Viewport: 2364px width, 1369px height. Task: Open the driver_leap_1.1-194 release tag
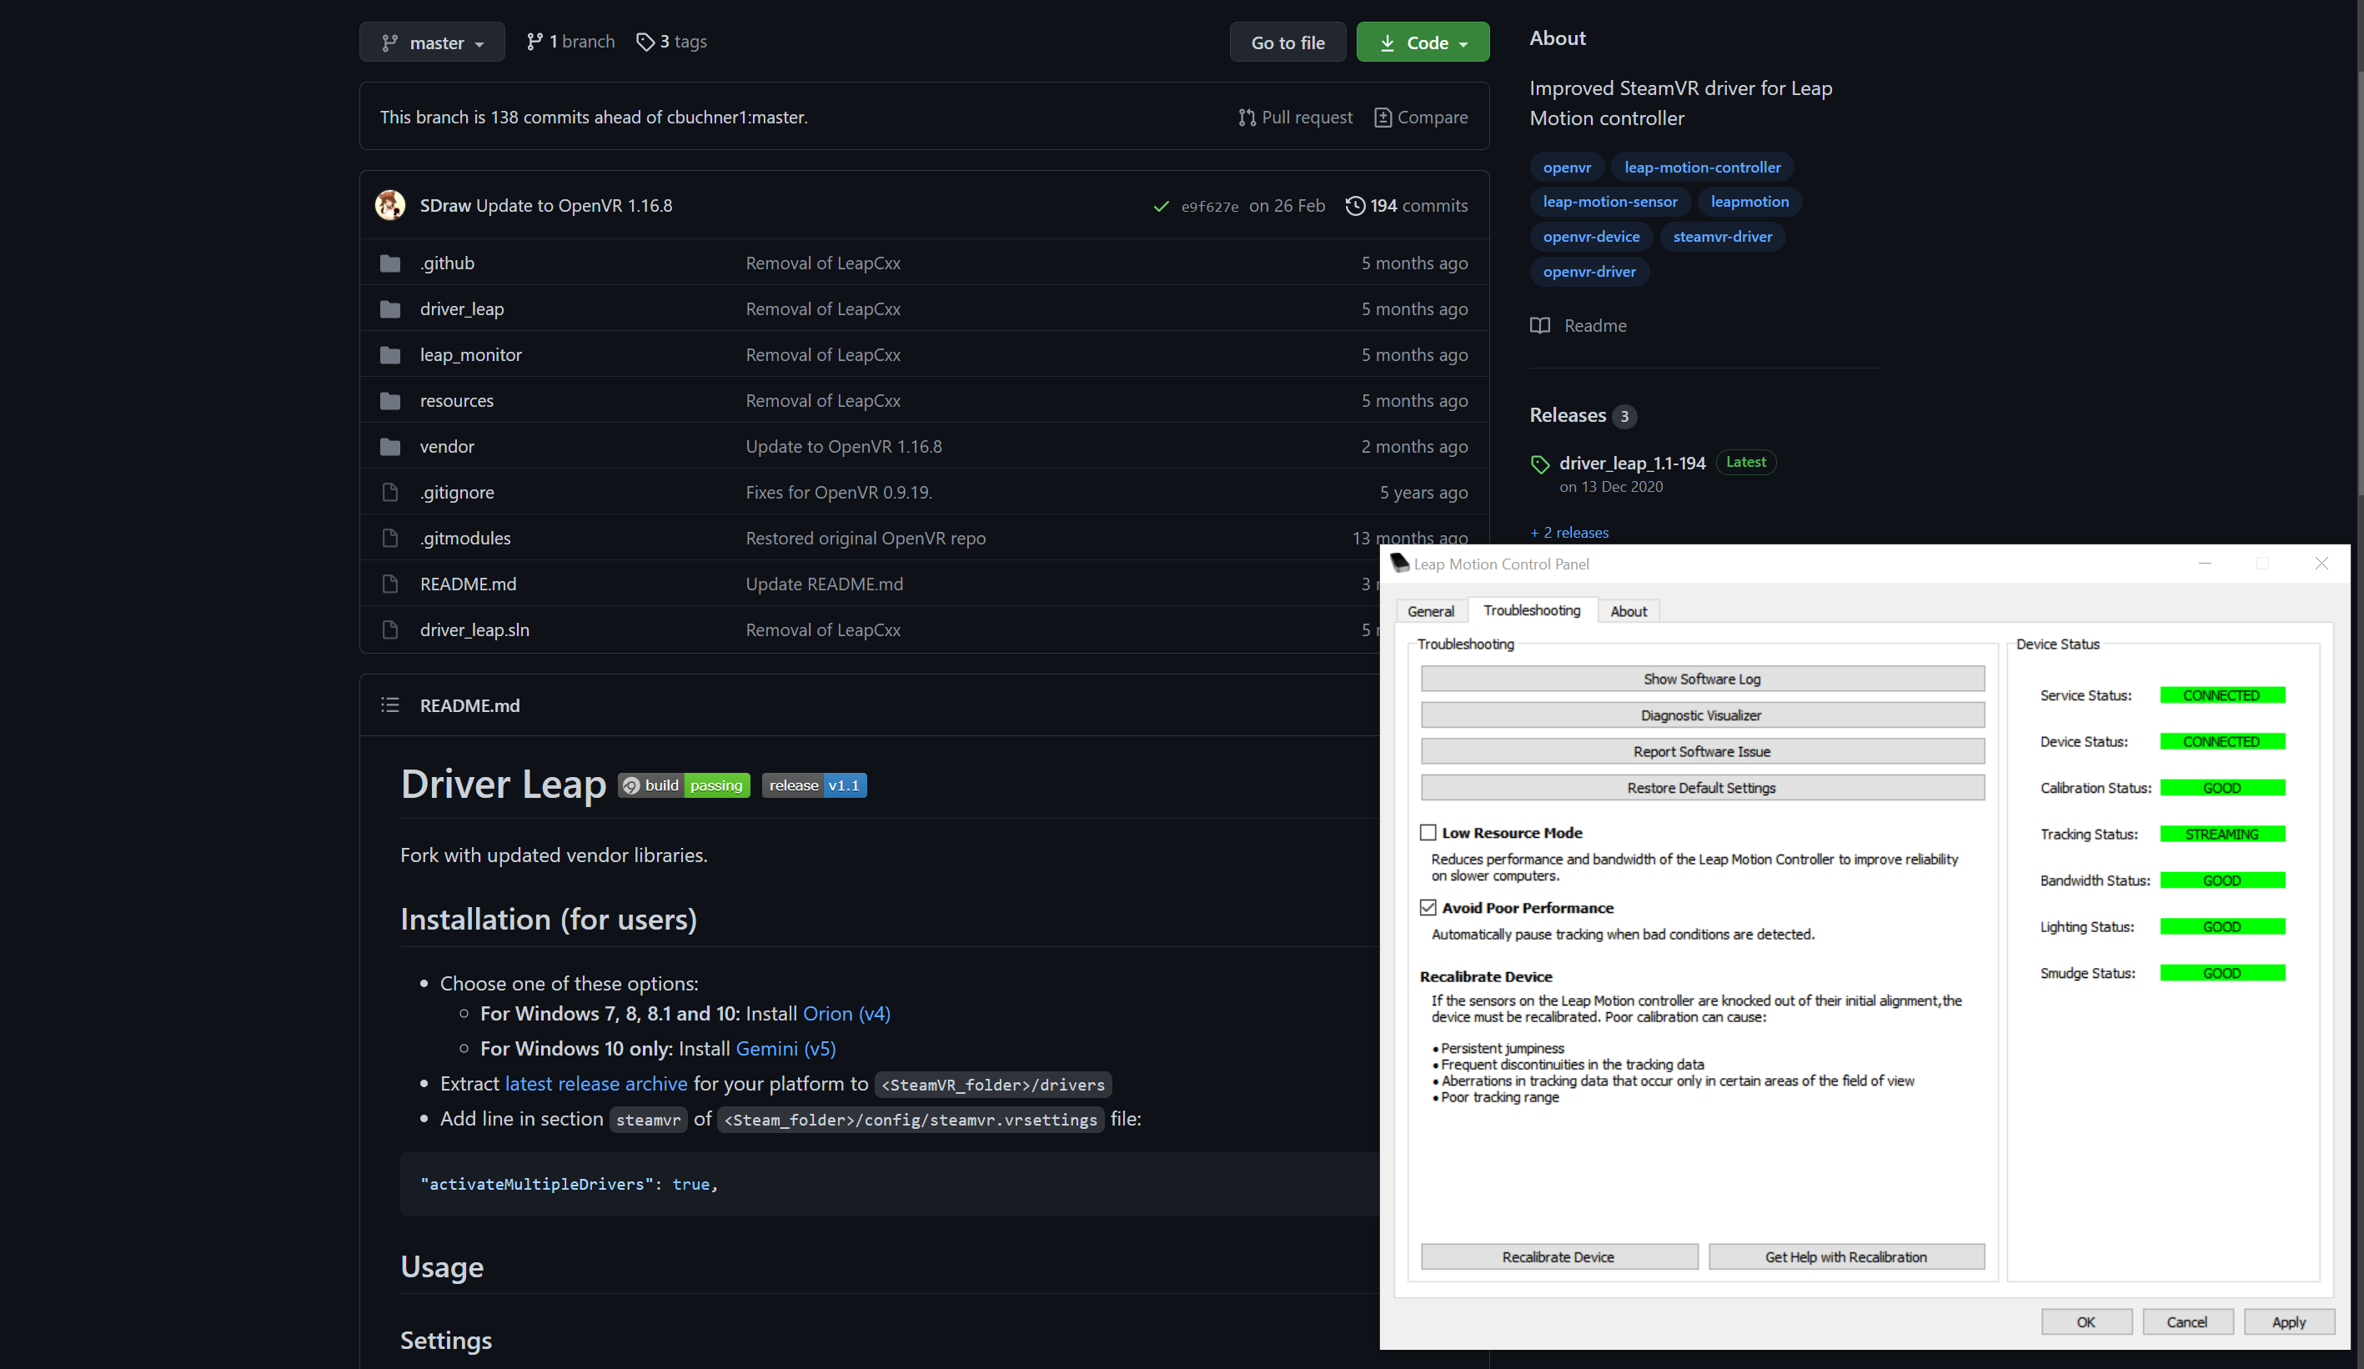point(1631,464)
